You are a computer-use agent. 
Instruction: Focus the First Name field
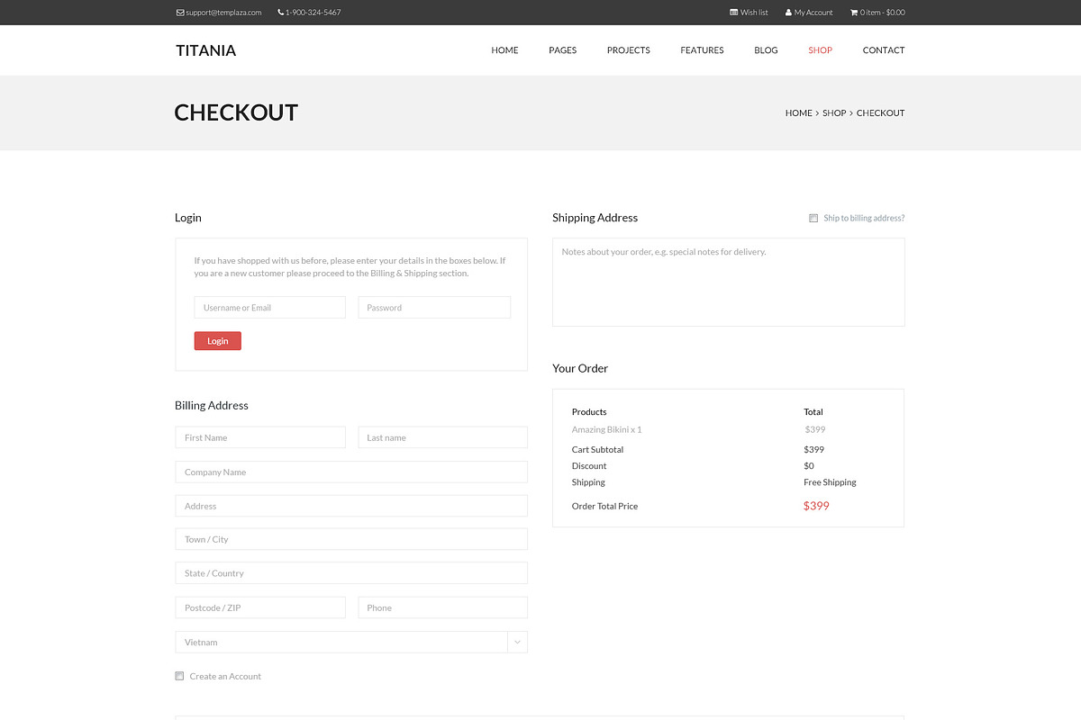click(260, 437)
